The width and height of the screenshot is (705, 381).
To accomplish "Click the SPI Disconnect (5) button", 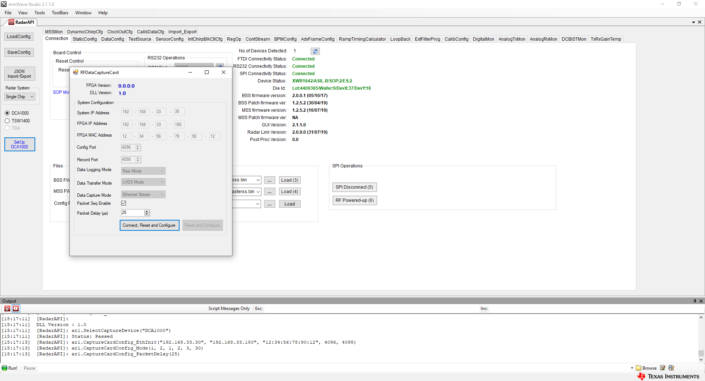I will (354, 187).
